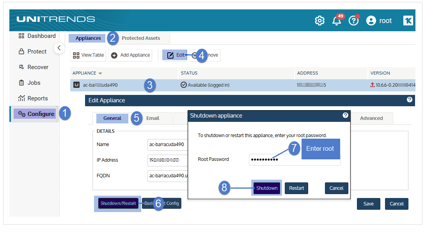
Task: Select Configure in the sidebar
Action: pos(35,114)
